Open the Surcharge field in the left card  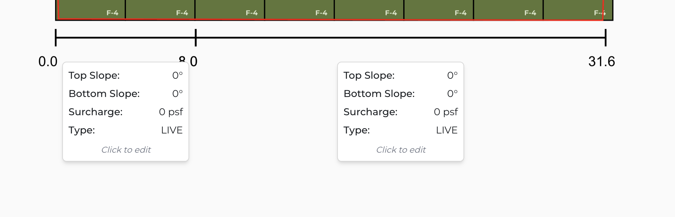(x=171, y=112)
